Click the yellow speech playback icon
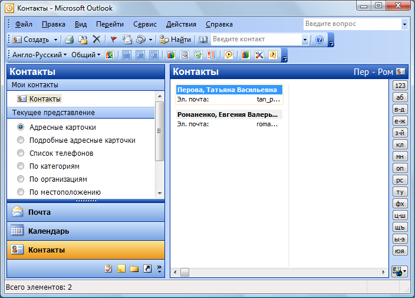Screen dimensions: 415x298 click(x=228, y=55)
